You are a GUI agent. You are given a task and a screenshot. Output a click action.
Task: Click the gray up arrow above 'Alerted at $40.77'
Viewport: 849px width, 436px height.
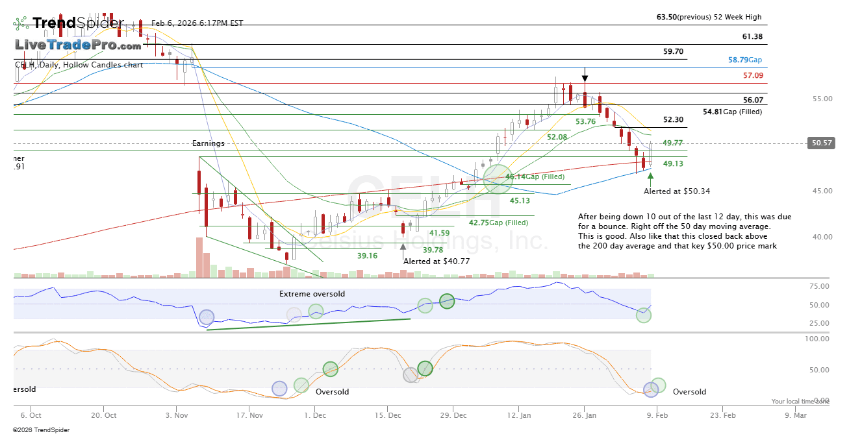click(x=403, y=246)
